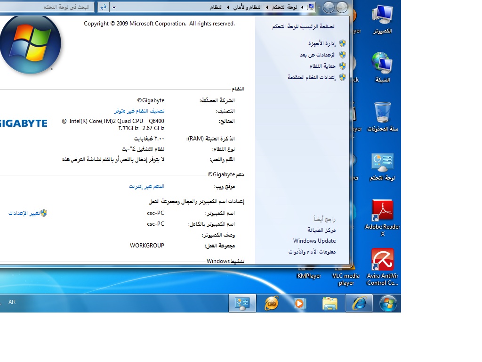Select the سلة المحذوفات recycle bin icon
482x362 pixels.
[382, 116]
